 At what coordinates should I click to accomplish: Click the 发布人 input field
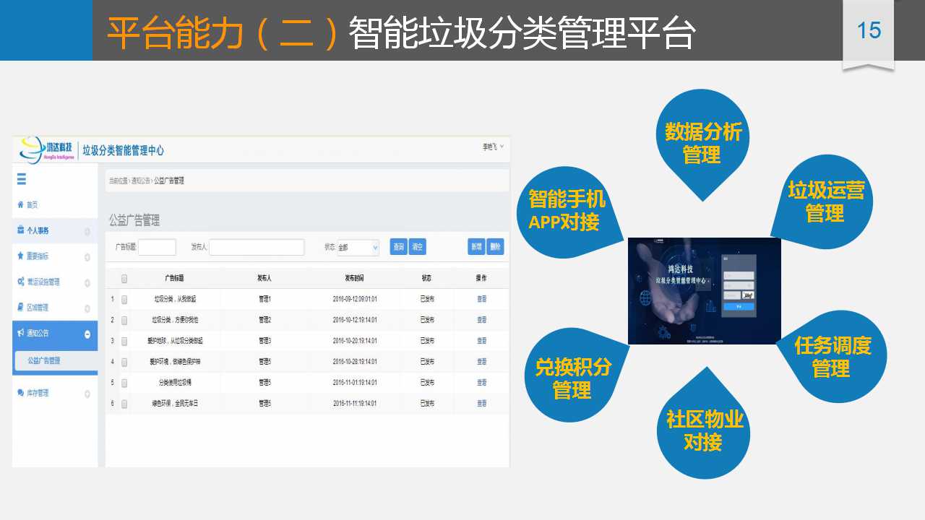coord(257,248)
